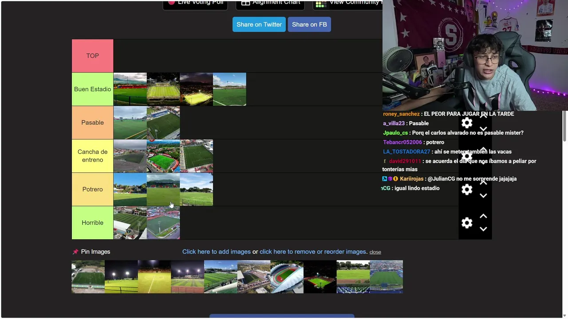Move the Pasable tier down with its arrow
The image size is (568, 319).
(x=483, y=129)
